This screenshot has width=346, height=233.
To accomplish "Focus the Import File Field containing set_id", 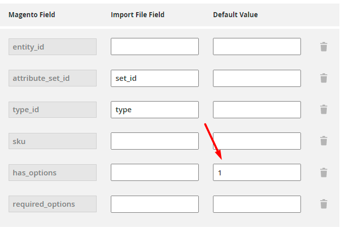I will pos(154,78).
